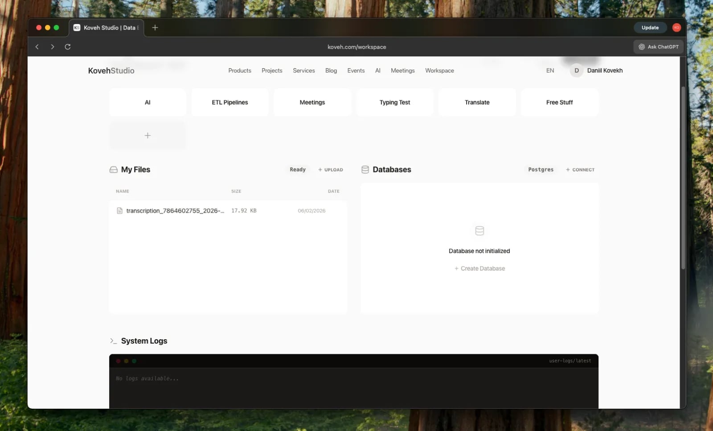The image size is (713, 431).
Task: Click the browser back arrow icon
Action: click(x=37, y=47)
